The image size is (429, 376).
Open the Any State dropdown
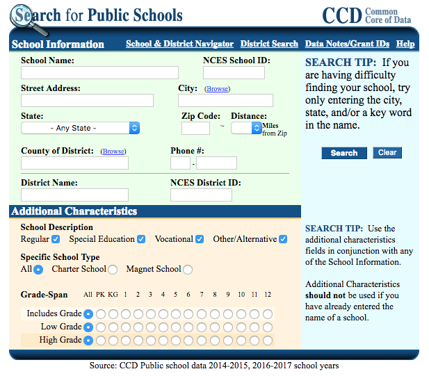click(81, 128)
